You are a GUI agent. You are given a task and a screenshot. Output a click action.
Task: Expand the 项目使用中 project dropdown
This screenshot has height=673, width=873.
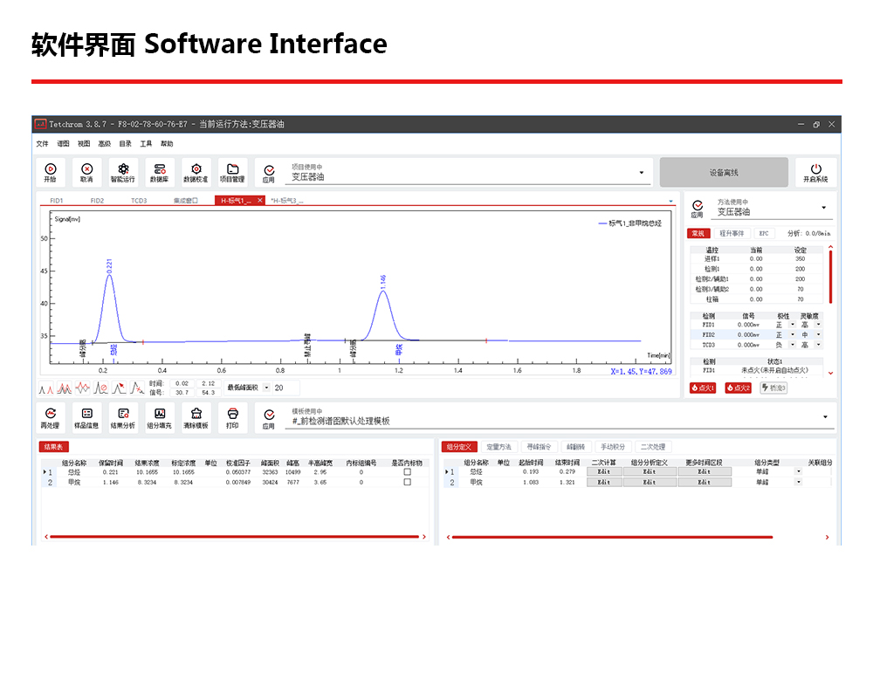click(642, 173)
